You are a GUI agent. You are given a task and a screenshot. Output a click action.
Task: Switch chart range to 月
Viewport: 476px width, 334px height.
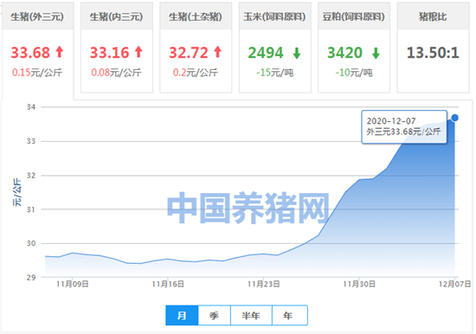pyautogui.click(x=182, y=316)
